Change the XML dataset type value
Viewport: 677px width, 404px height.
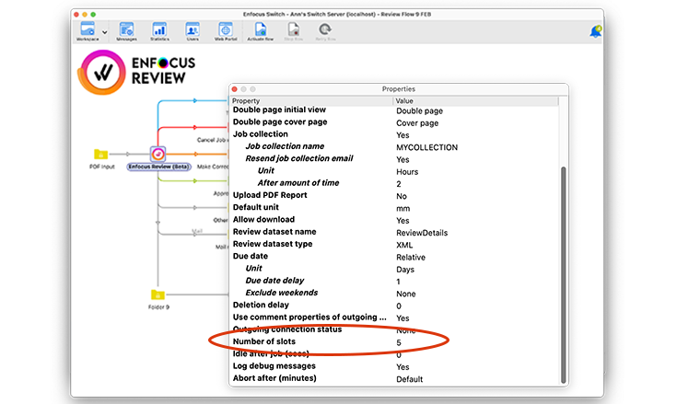tap(404, 245)
